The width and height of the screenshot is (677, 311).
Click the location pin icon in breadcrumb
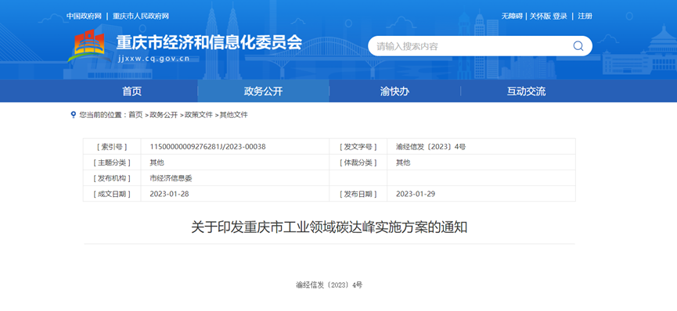pyautogui.click(x=73, y=115)
